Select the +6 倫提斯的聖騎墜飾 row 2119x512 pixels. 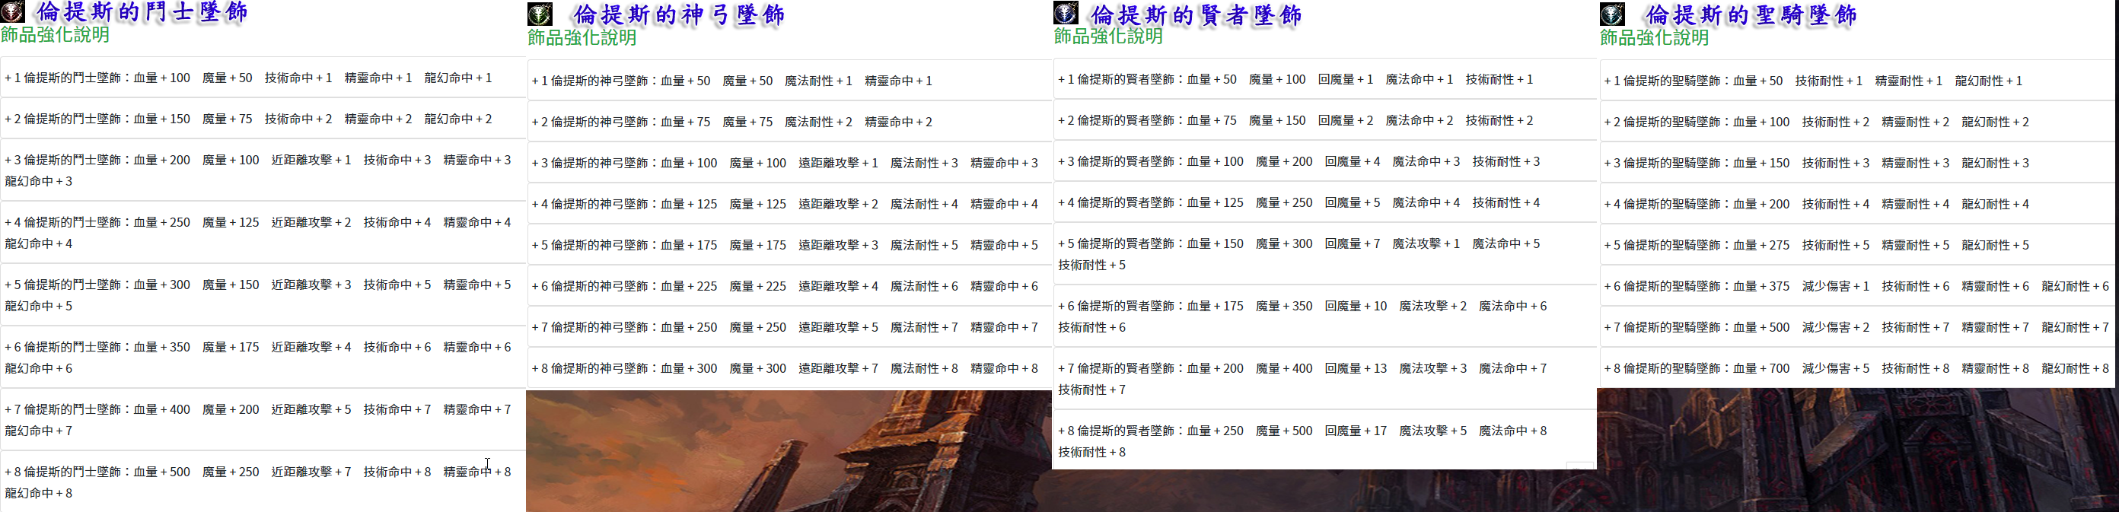[1856, 287]
